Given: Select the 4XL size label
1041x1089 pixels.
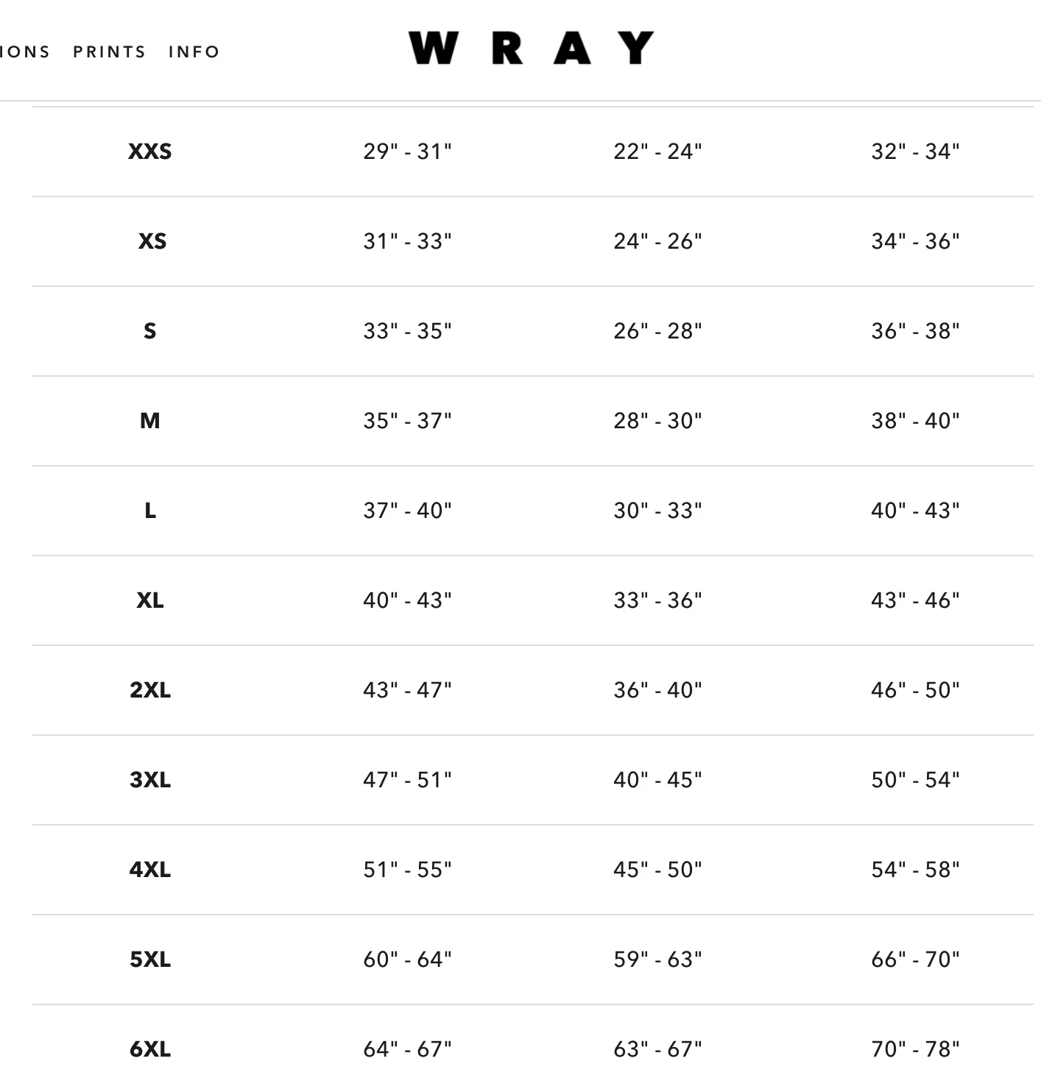Looking at the screenshot, I should click(150, 870).
